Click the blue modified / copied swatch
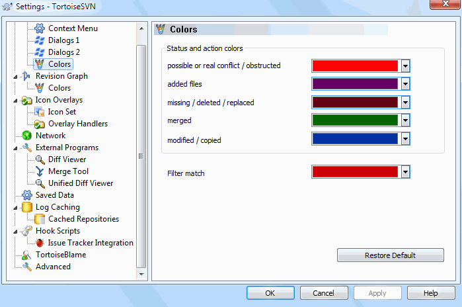The height and width of the screenshot is (307, 462). coord(355,139)
